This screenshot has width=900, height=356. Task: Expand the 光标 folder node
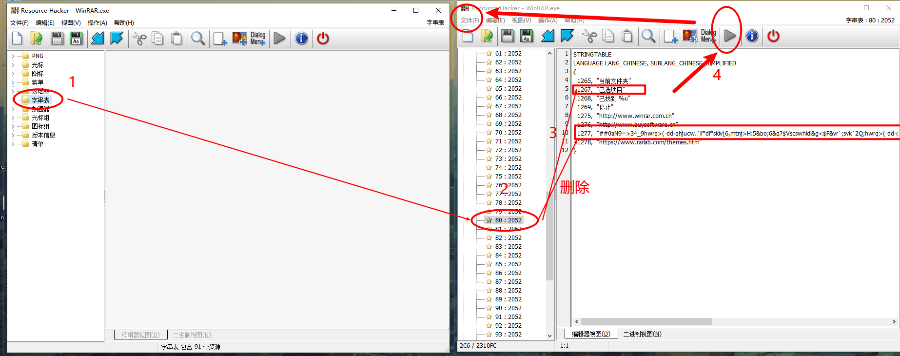point(13,65)
